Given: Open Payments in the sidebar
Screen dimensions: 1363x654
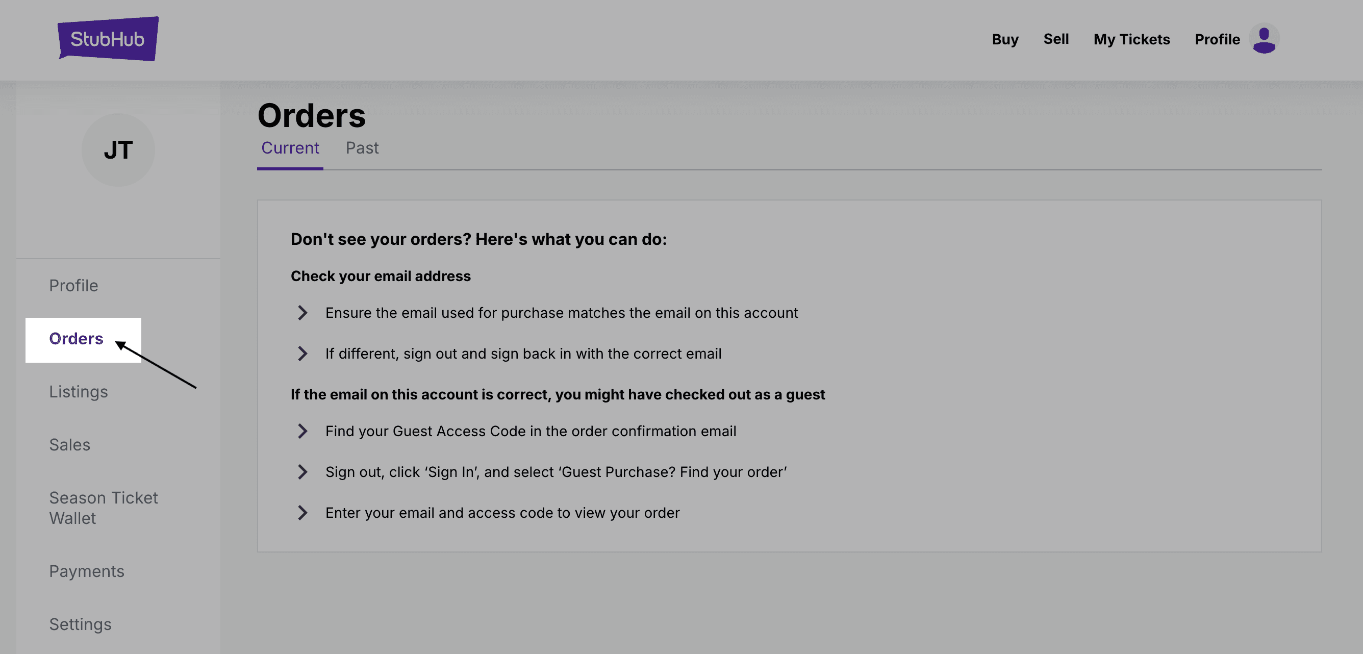Looking at the screenshot, I should point(86,571).
